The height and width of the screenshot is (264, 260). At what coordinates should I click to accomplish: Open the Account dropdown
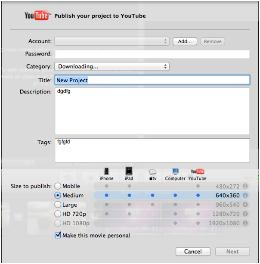pos(112,41)
